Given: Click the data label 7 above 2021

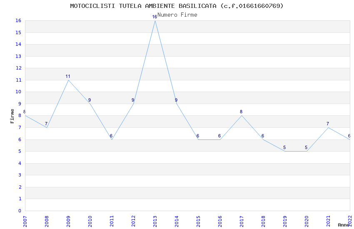Looking at the screenshot, I should 328,124.
